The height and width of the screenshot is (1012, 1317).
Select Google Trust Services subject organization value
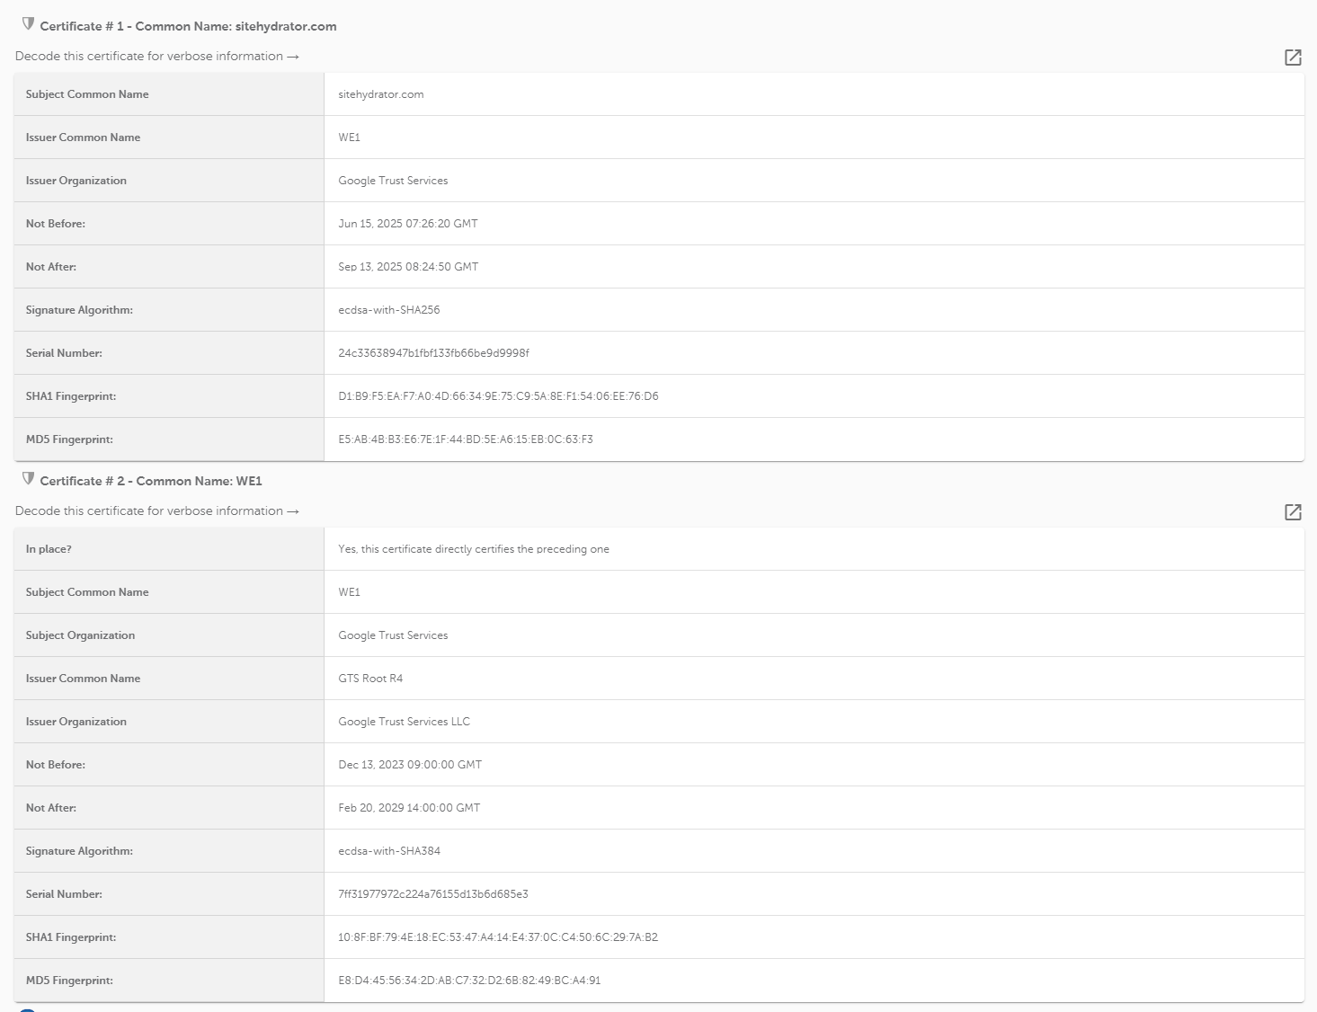click(x=393, y=635)
